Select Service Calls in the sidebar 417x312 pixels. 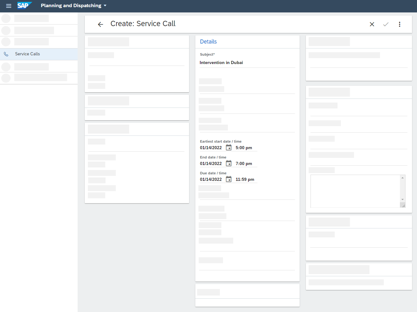click(27, 54)
